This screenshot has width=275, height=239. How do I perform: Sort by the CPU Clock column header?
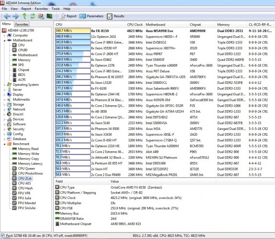tap(135, 25)
